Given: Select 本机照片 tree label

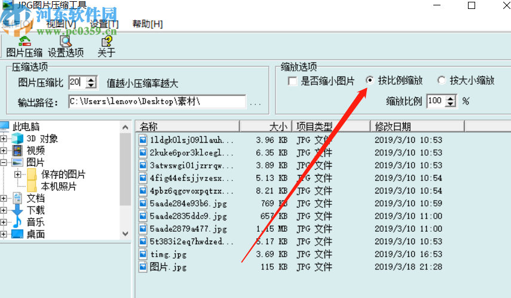Looking at the screenshot, I should coord(59,186).
